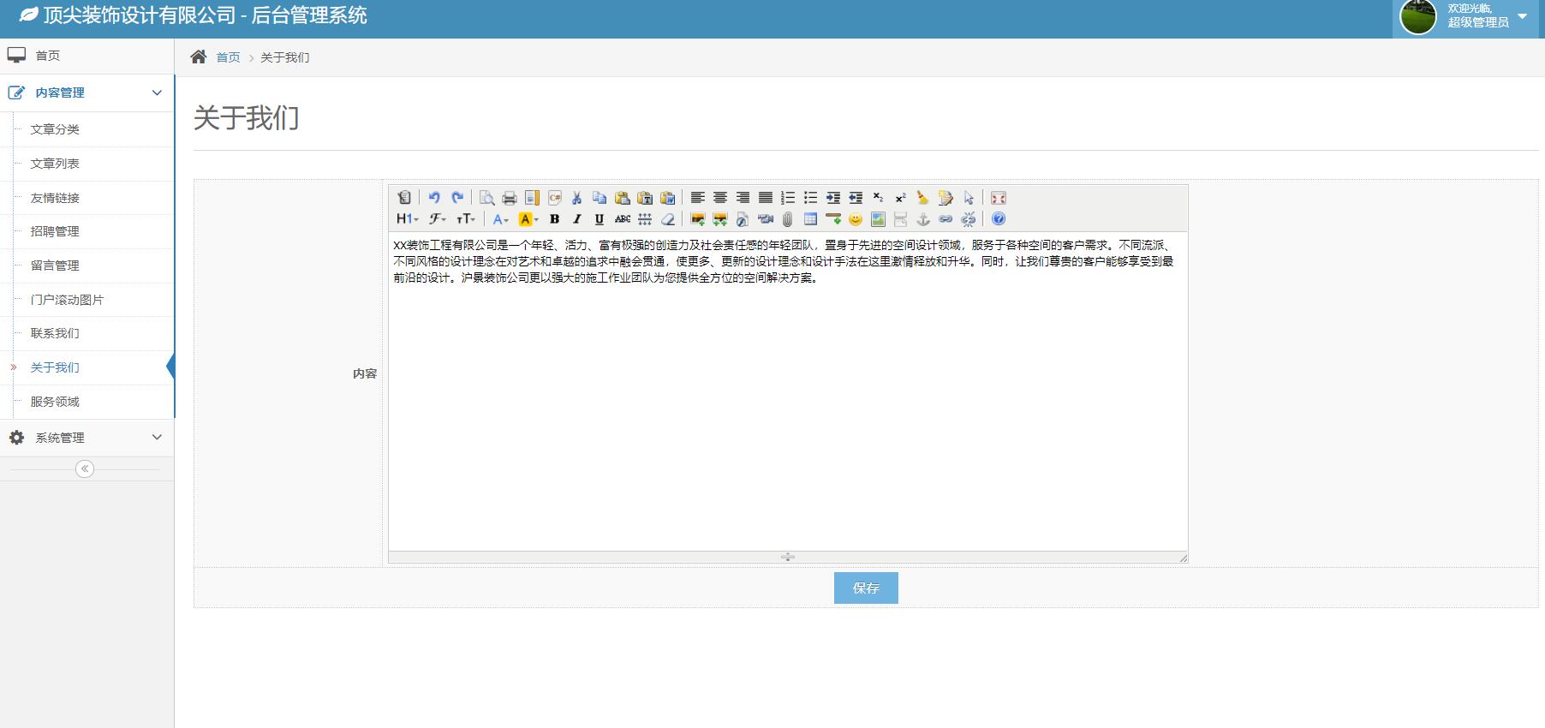Switch the editor to fullscreen
Image resolution: width=1545 pixels, height=728 pixels.
coord(999,198)
